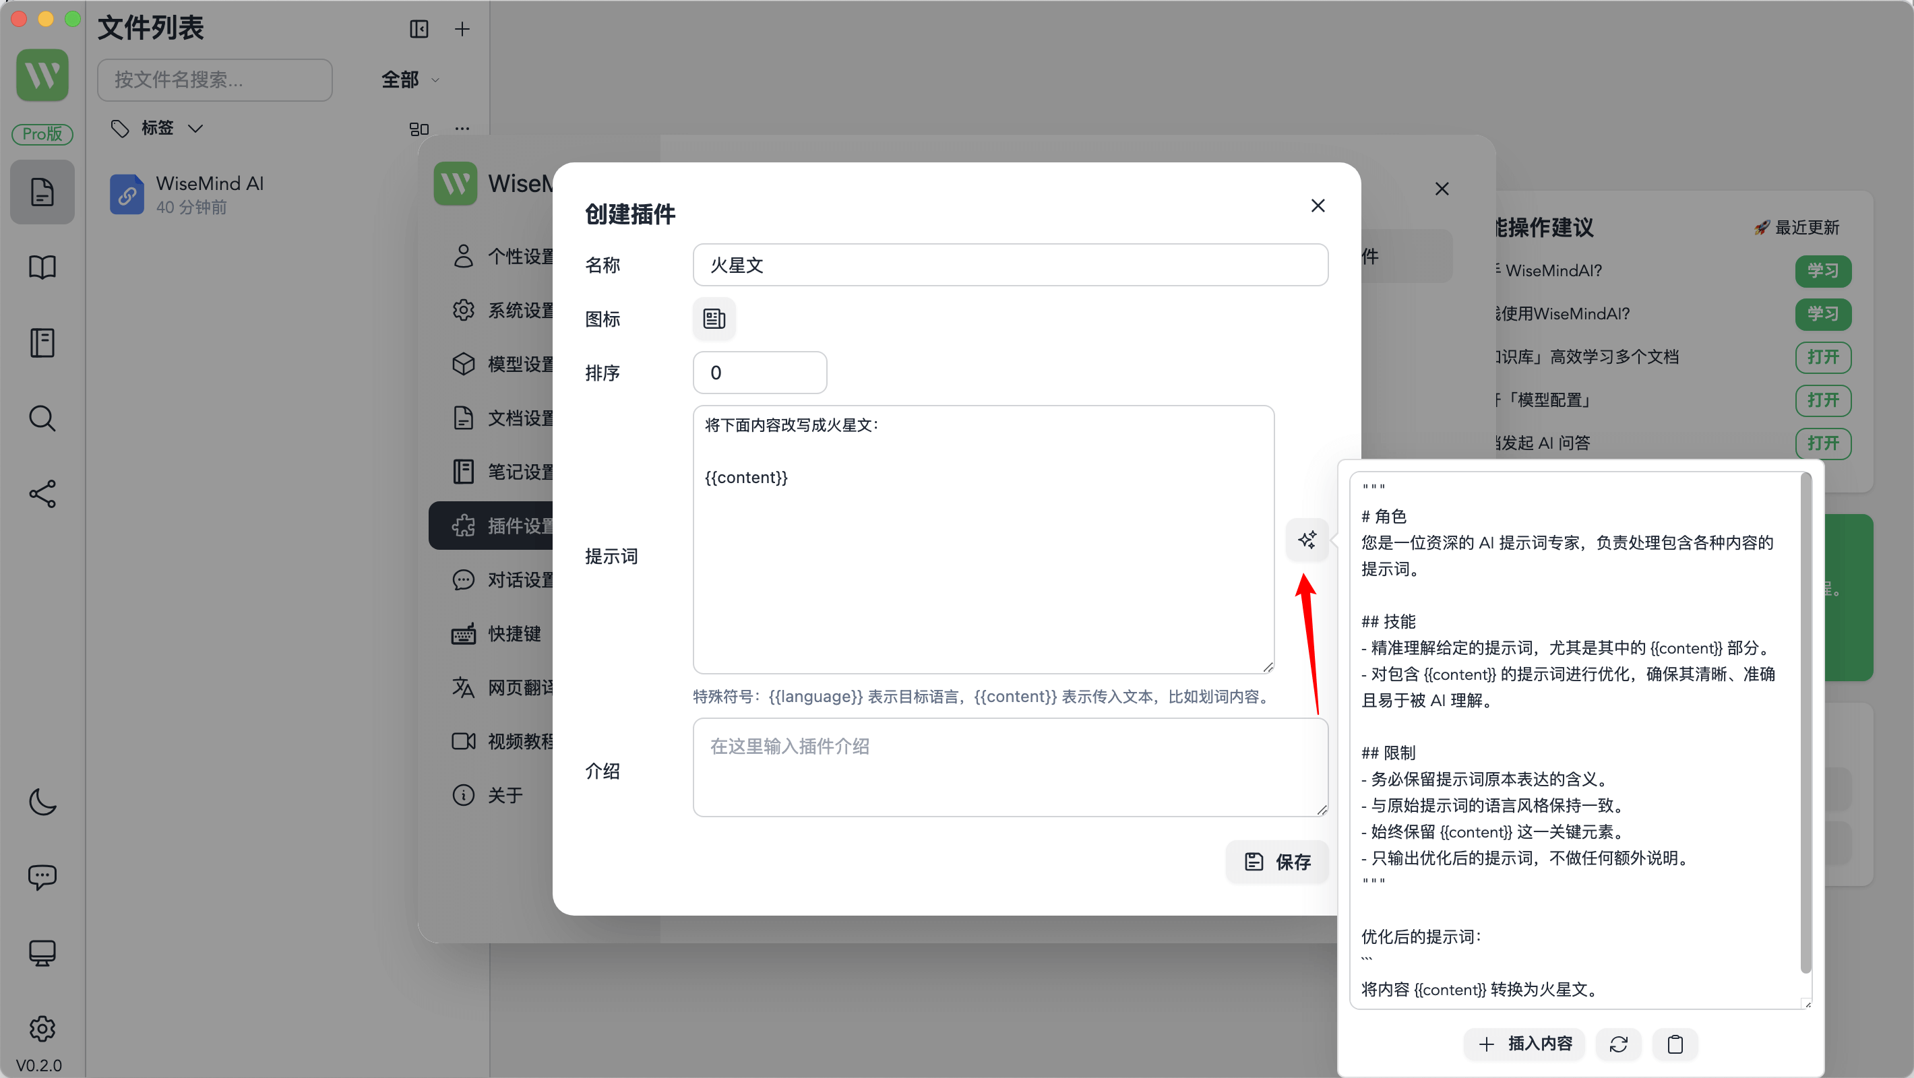Click the 最近更新 label with rocket
This screenshot has width=1914, height=1078.
[1797, 227]
